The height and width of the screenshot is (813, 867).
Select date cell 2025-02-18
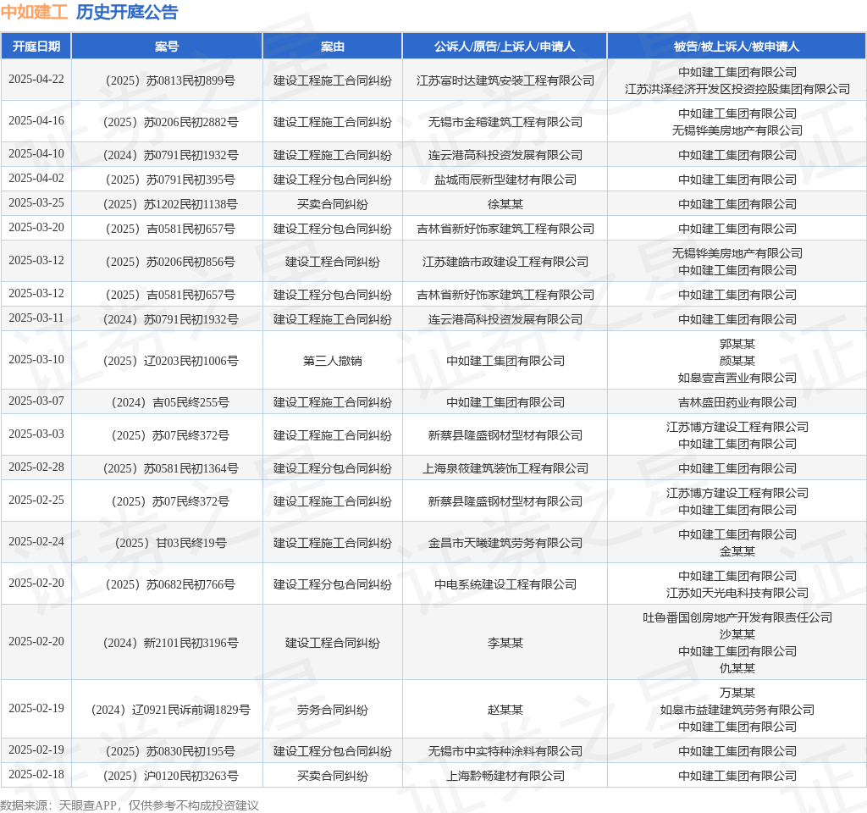click(36, 774)
